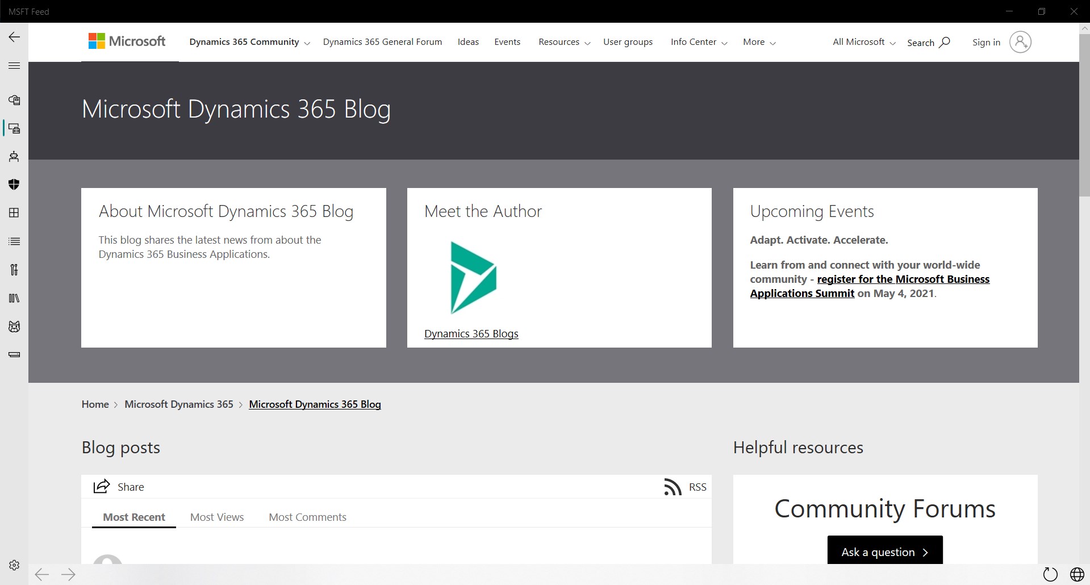Click the About Microsoft Dynamics 365 Blog heading
Viewport: 1090px width, 585px height.
pyautogui.click(x=226, y=211)
